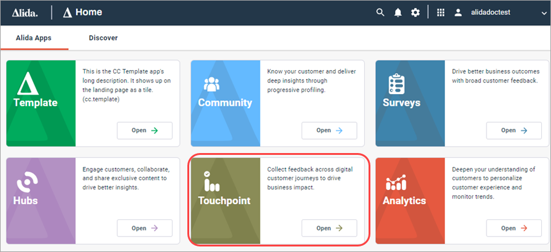Viewport: 551px width, 252px height.
Task: Open the Hubs app button
Action: [145, 228]
